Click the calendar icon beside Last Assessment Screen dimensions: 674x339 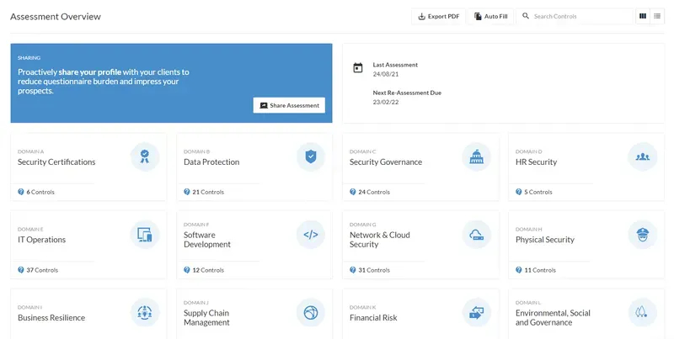[357, 68]
